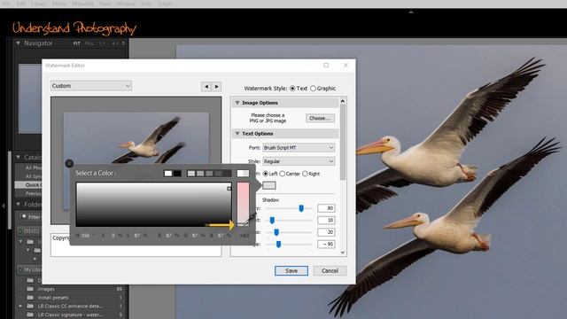
Task: Collapse the Catalog panel
Action: (x=18, y=158)
